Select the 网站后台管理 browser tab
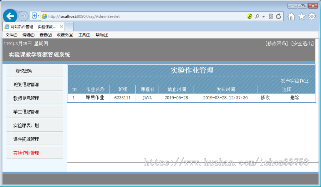The width and height of the screenshot is (321, 187). (x=34, y=27)
